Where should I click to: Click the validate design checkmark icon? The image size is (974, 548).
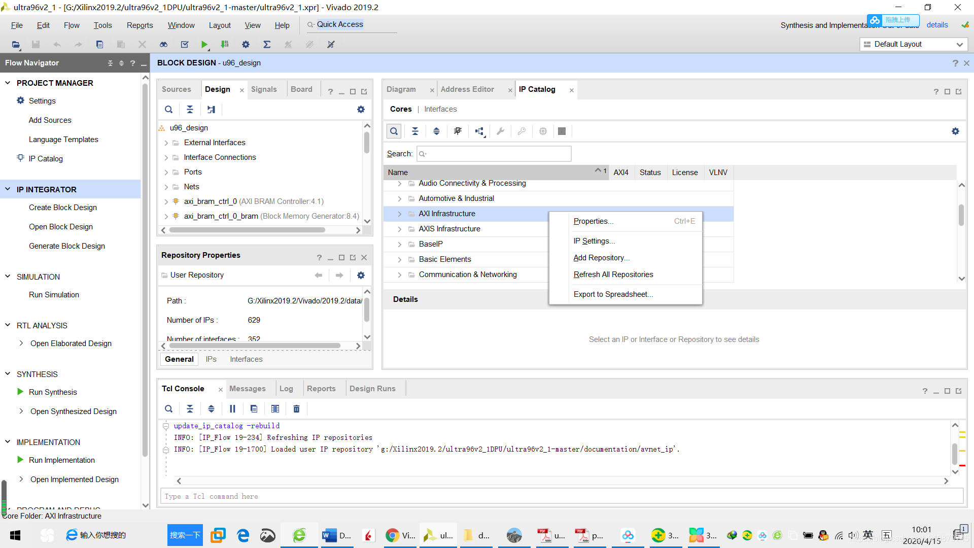(186, 44)
